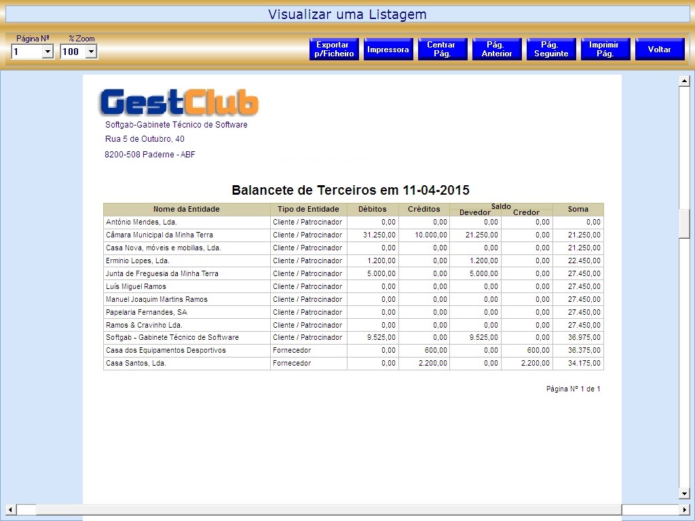Click the Nome da Entidade column header
The width and height of the screenshot is (695, 521).
187,210
